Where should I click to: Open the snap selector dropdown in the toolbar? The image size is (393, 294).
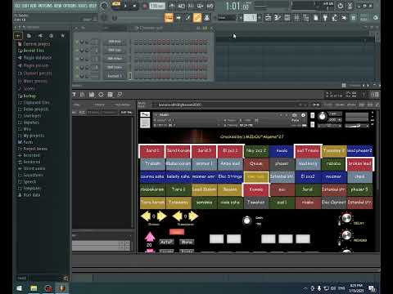pos(228,18)
